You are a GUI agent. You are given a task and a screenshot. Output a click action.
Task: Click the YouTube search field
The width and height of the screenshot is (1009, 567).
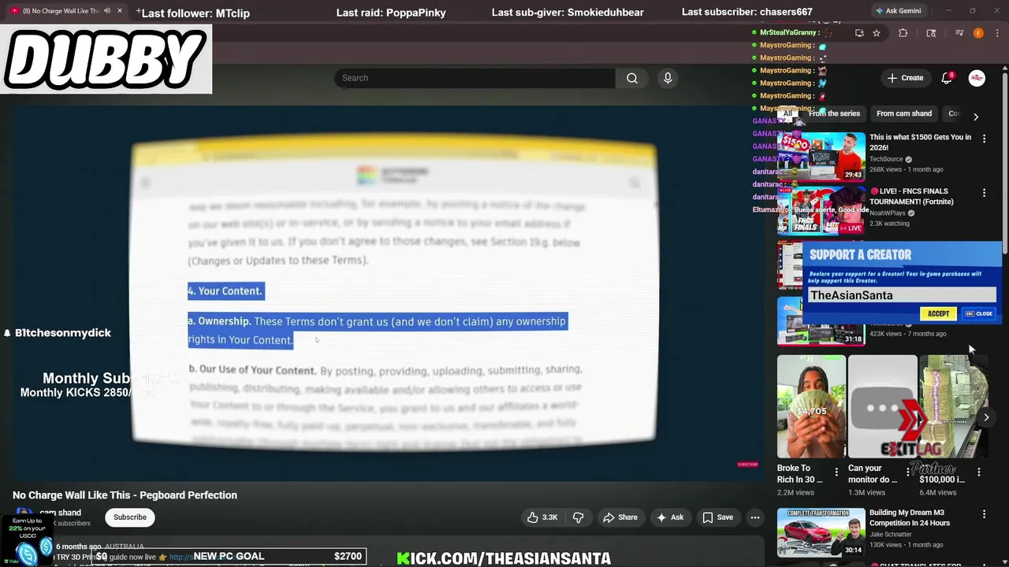point(475,78)
